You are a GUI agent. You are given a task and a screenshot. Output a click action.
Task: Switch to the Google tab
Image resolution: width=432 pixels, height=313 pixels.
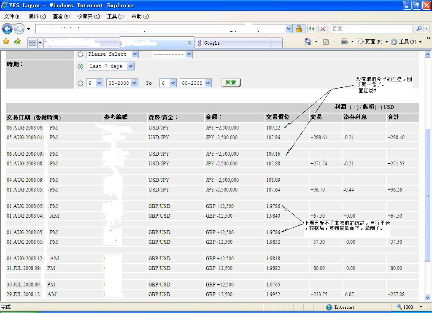tap(232, 43)
